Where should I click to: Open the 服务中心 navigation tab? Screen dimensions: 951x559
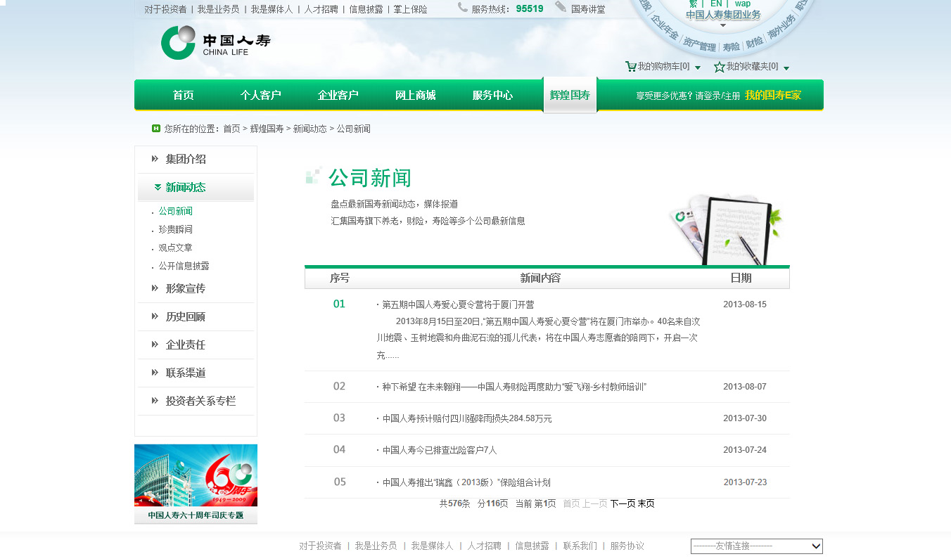pyautogui.click(x=493, y=96)
